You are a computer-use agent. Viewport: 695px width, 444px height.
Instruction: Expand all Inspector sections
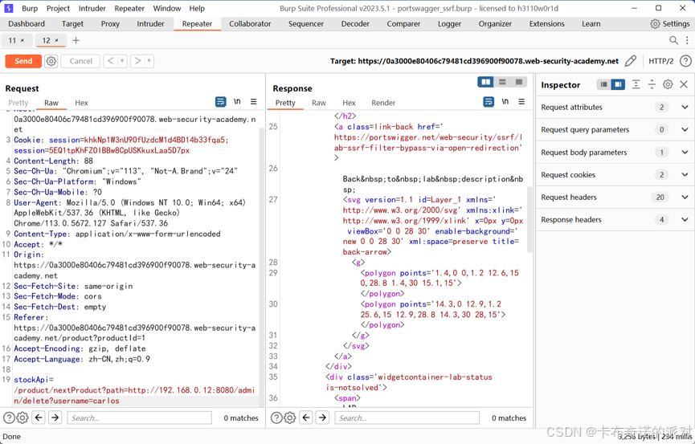636,84
